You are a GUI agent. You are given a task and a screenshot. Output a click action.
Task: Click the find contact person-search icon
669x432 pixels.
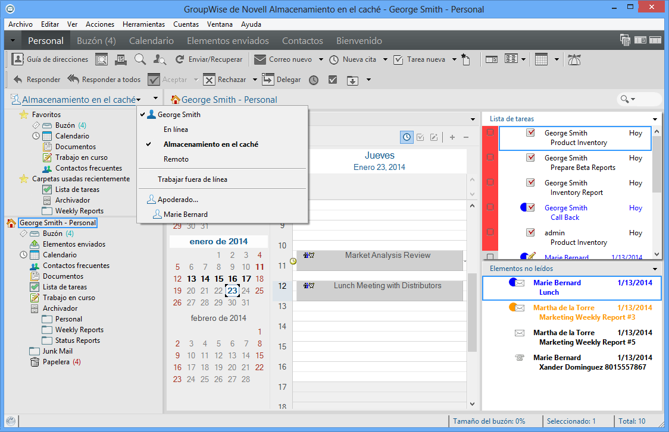click(160, 59)
